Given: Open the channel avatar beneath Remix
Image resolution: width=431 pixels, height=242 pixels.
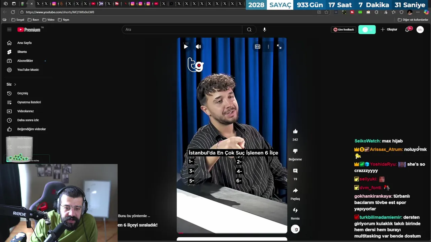Looking at the screenshot, I should click(295, 229).
